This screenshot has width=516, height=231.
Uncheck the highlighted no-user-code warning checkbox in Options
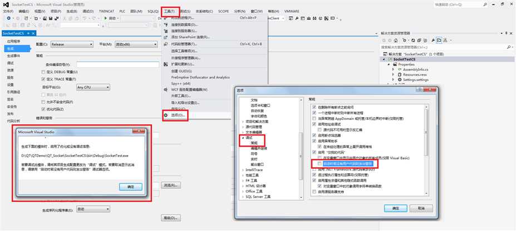click(319, 163)
